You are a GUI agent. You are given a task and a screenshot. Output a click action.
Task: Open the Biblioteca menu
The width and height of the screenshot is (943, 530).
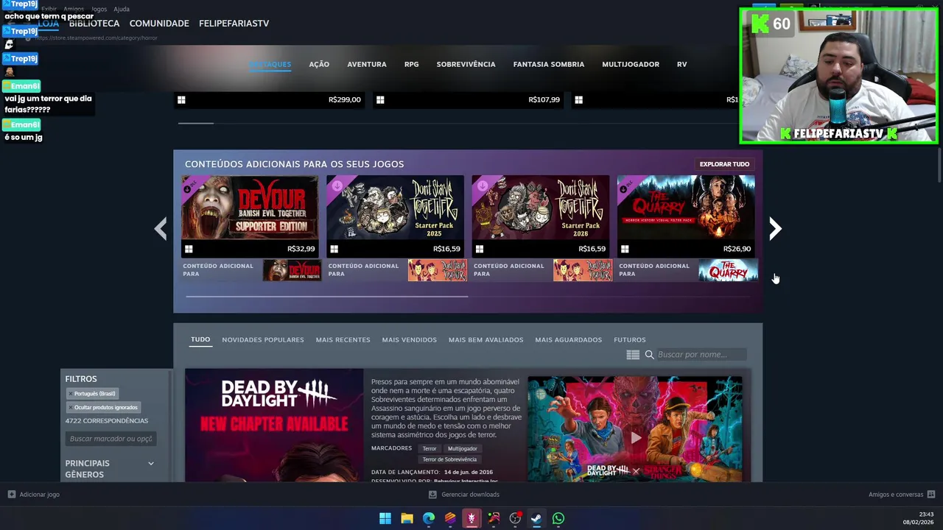point(94,24)
